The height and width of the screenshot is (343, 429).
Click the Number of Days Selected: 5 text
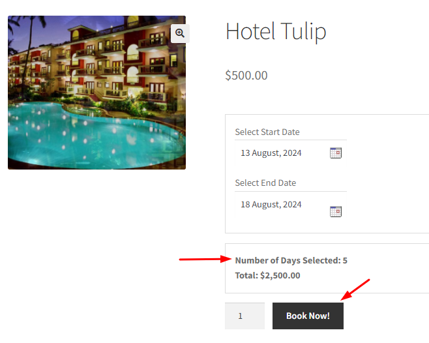(291, 260)
